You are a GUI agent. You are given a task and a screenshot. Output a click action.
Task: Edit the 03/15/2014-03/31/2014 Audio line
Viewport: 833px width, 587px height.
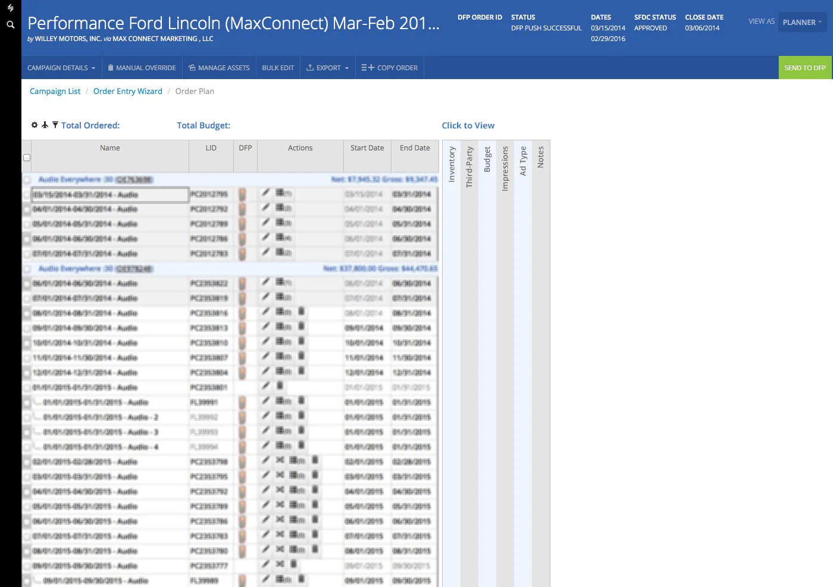[x=265, y=192]
